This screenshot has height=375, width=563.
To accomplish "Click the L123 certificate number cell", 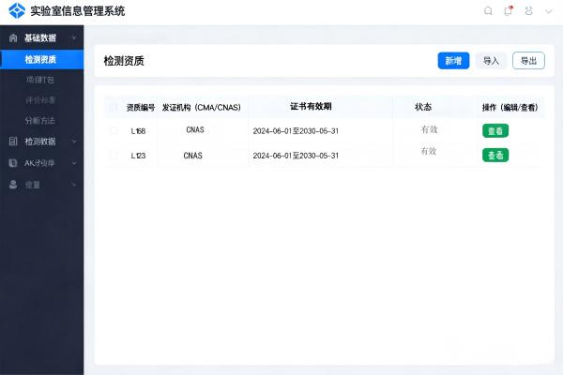I will (x=138, y=156).
